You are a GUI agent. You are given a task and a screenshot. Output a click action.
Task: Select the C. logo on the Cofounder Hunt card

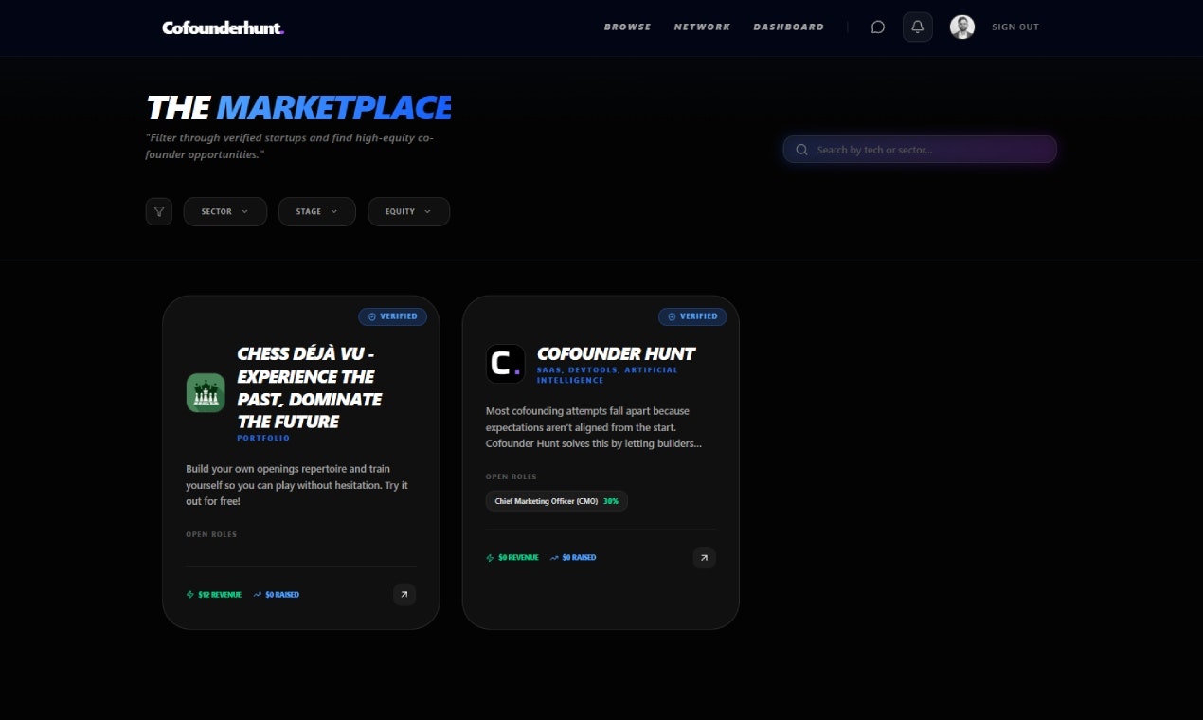pyautogui.click(x=505, y=363)
